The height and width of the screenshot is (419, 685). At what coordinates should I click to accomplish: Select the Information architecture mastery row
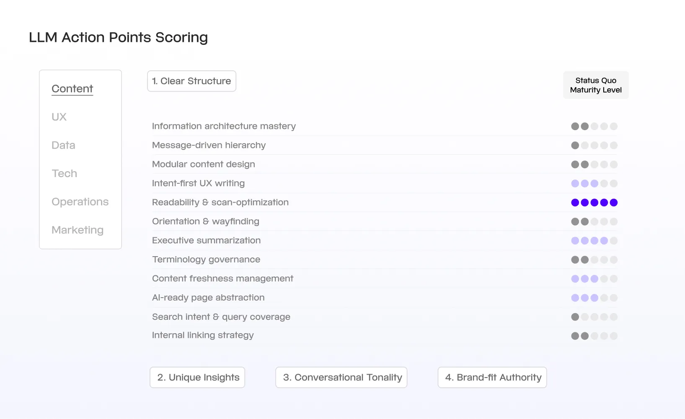click(385, 126)
